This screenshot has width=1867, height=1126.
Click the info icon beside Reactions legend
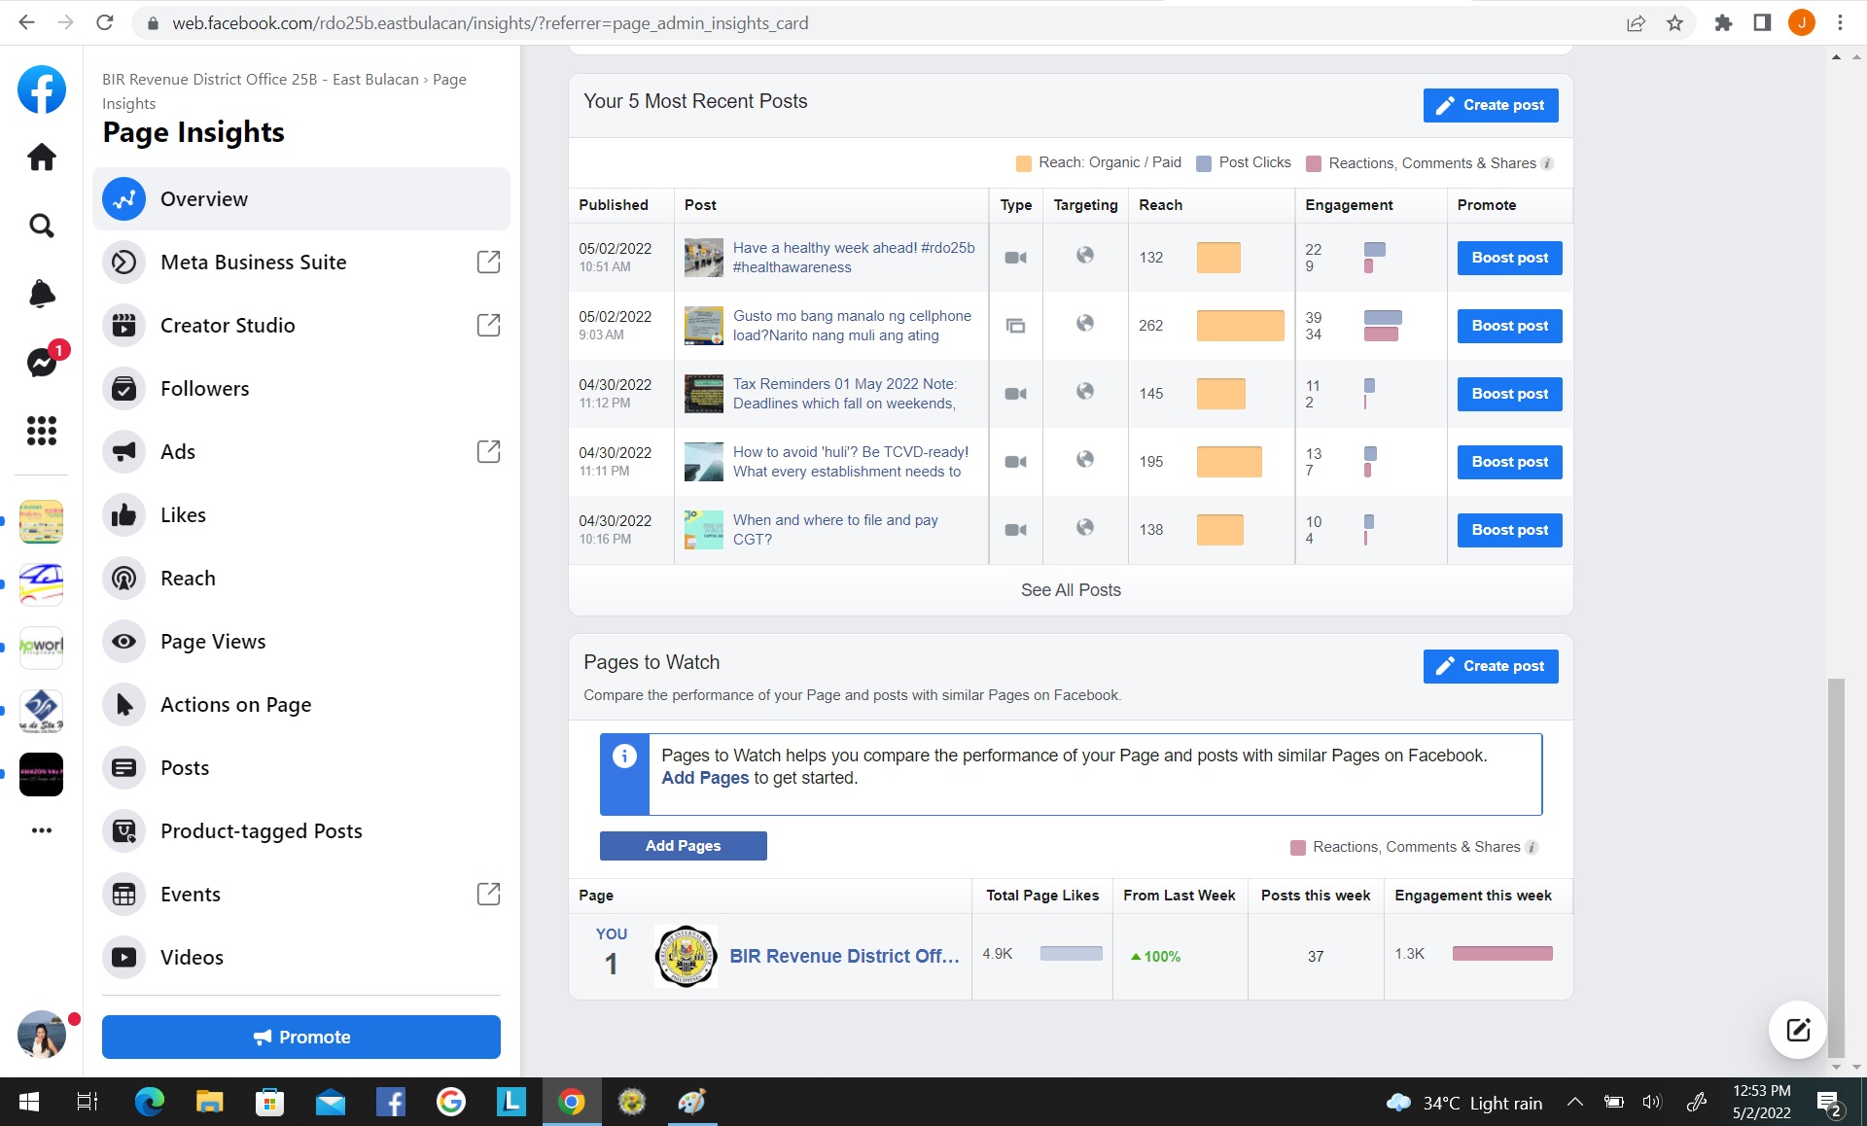(1547, 163)
